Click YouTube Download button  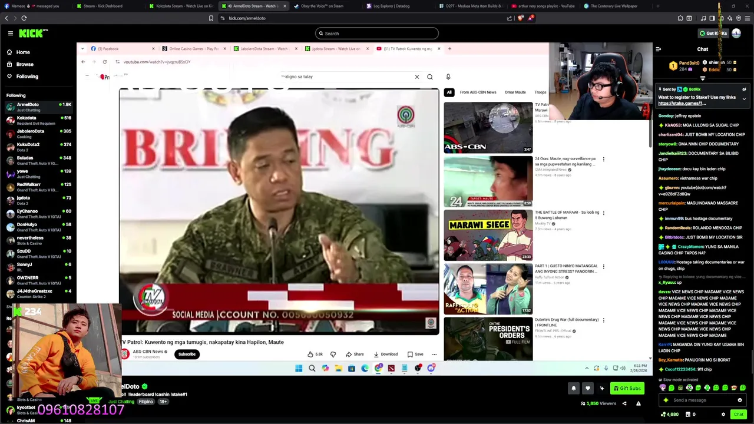click(x=386, y=355)
